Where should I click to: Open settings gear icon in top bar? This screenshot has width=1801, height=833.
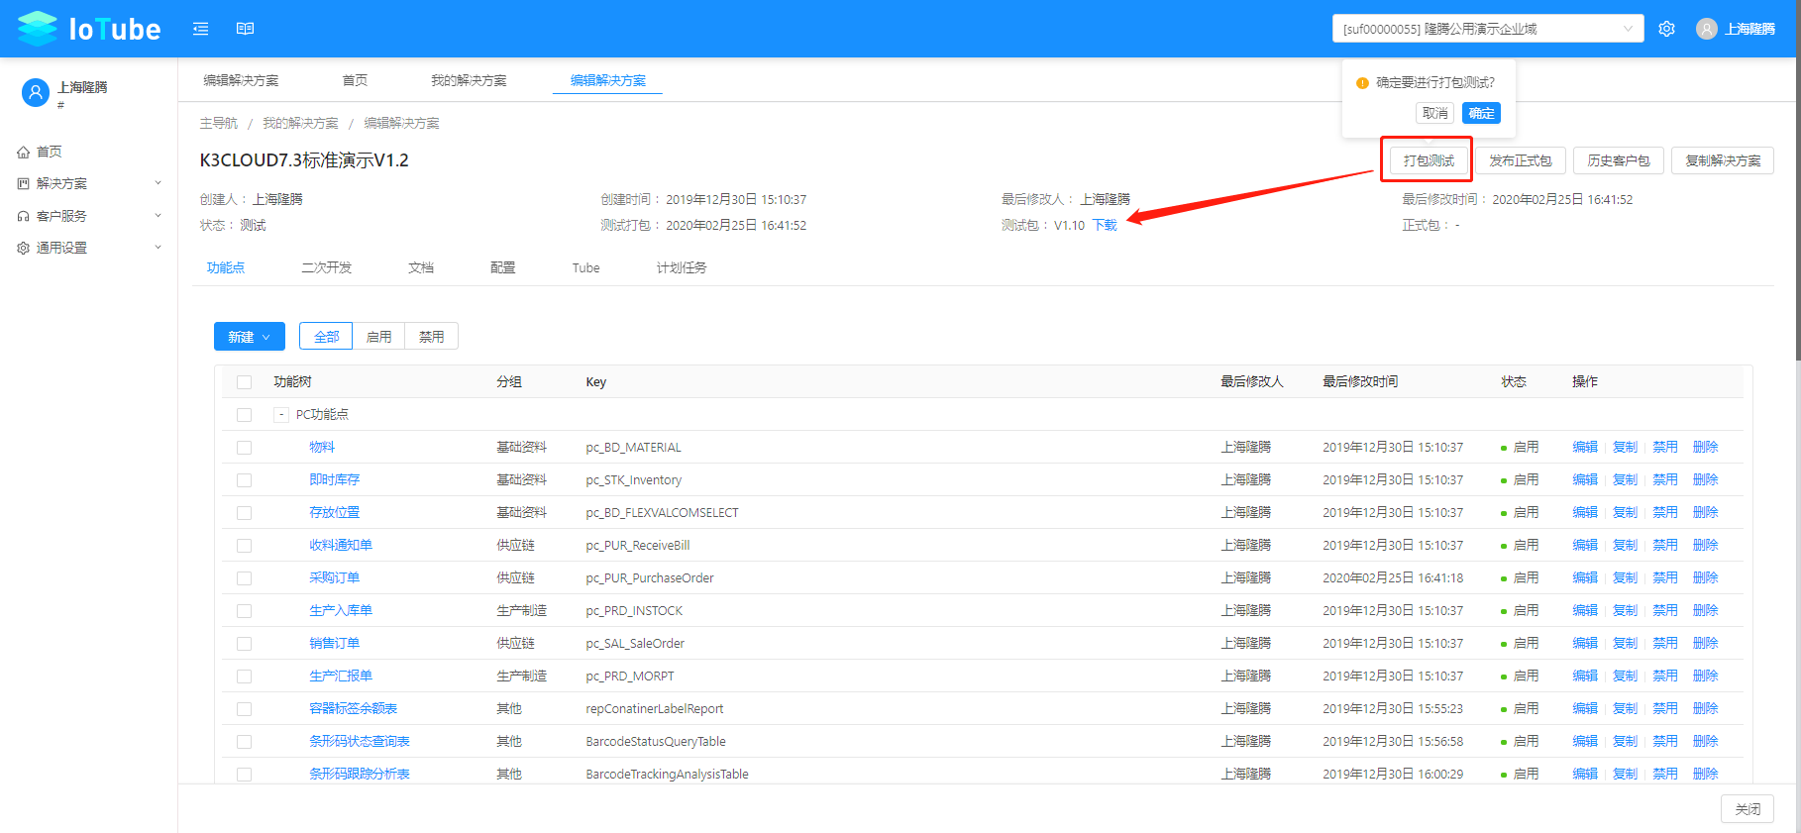click(1666, 29)
